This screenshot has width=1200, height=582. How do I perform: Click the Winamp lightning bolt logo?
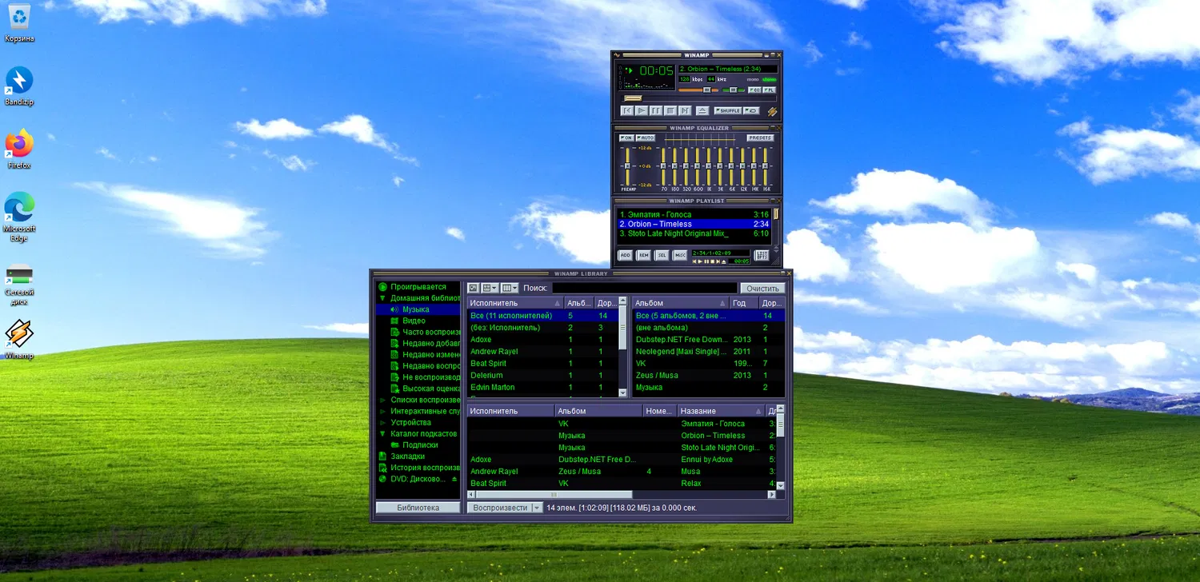tap(773, 112)
